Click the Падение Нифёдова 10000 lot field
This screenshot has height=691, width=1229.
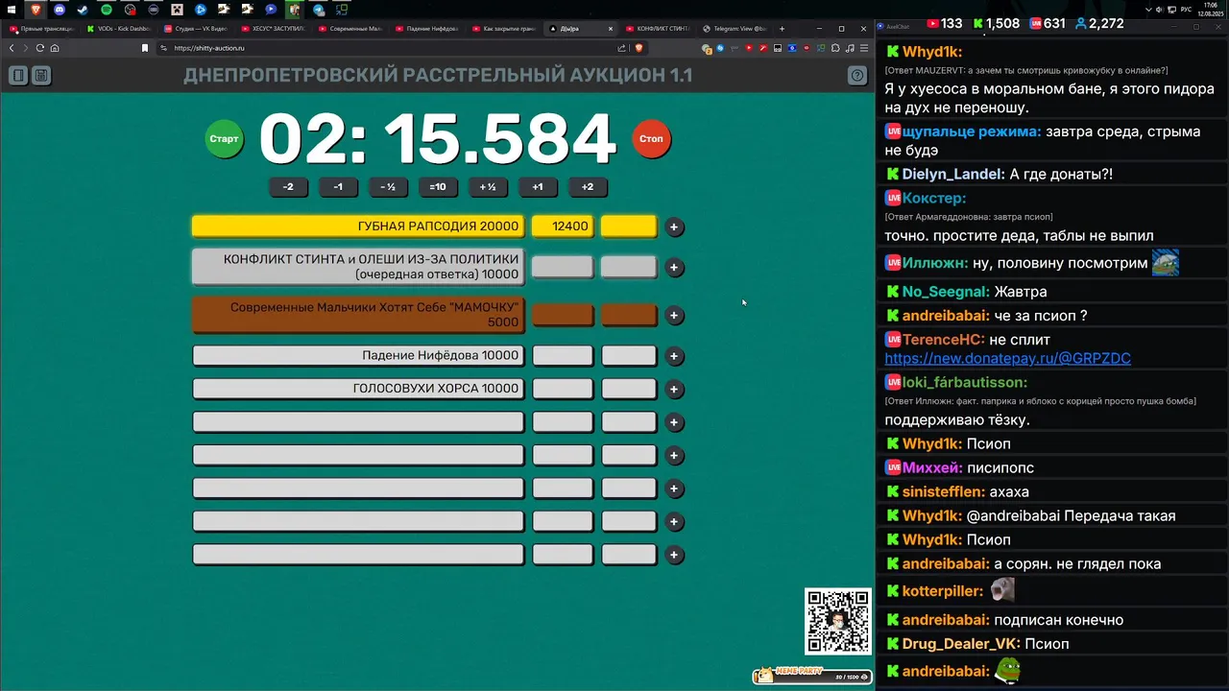point(358,356)
